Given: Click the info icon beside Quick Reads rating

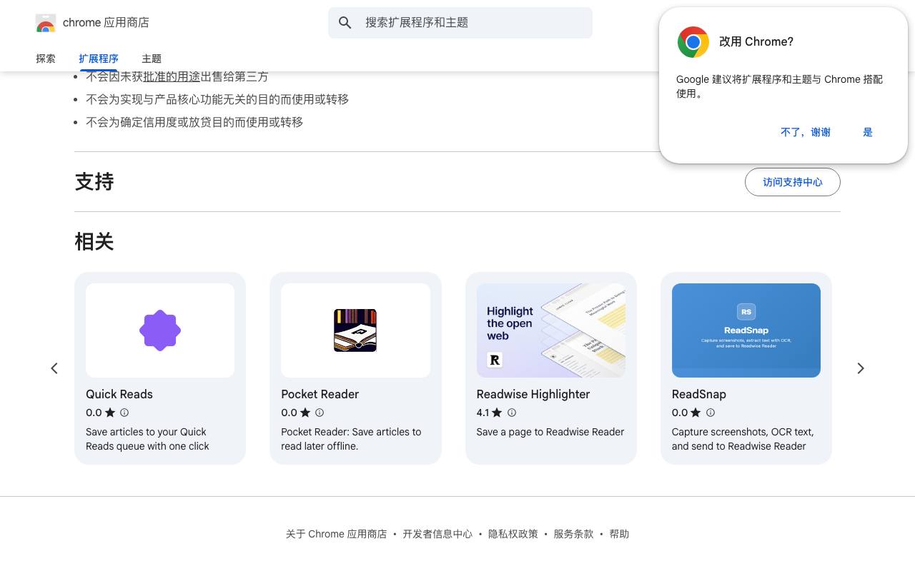Looking at the screenshot, I should click(124, 413).
